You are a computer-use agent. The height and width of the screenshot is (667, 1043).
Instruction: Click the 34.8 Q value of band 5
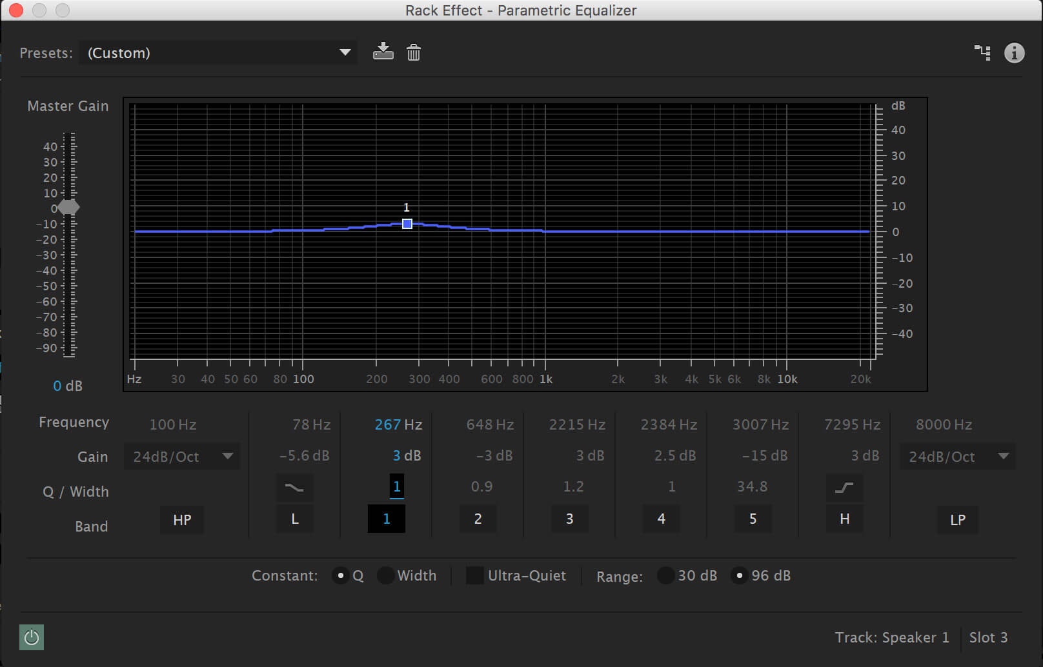pyautogui.click(x=753, y=486)
